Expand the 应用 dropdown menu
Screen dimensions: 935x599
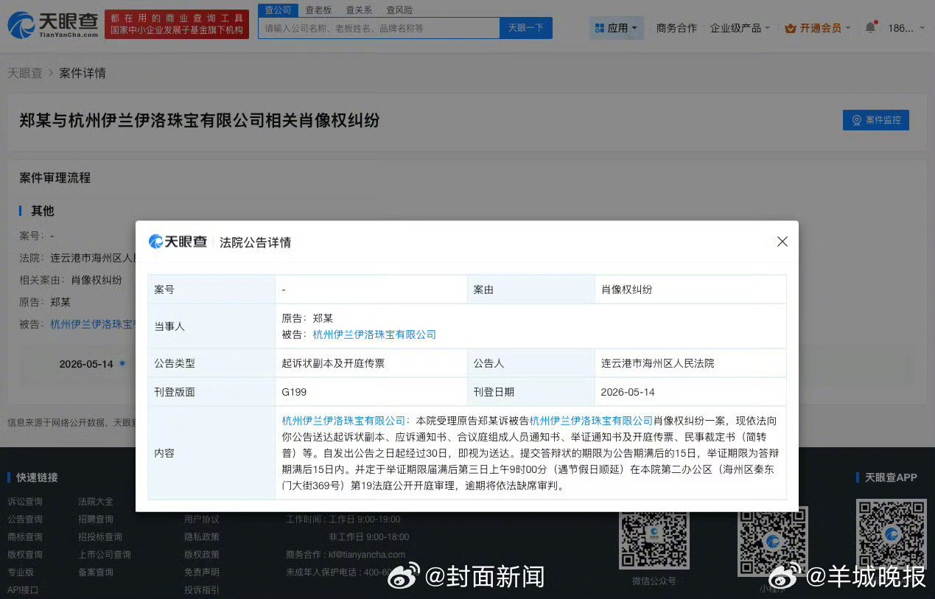(617, 28)
